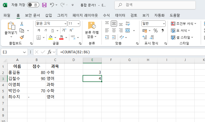This screenshot has height=122, width=205.
Task: Click the phonetic guide (내천) icon
Action: click(73, 37)
